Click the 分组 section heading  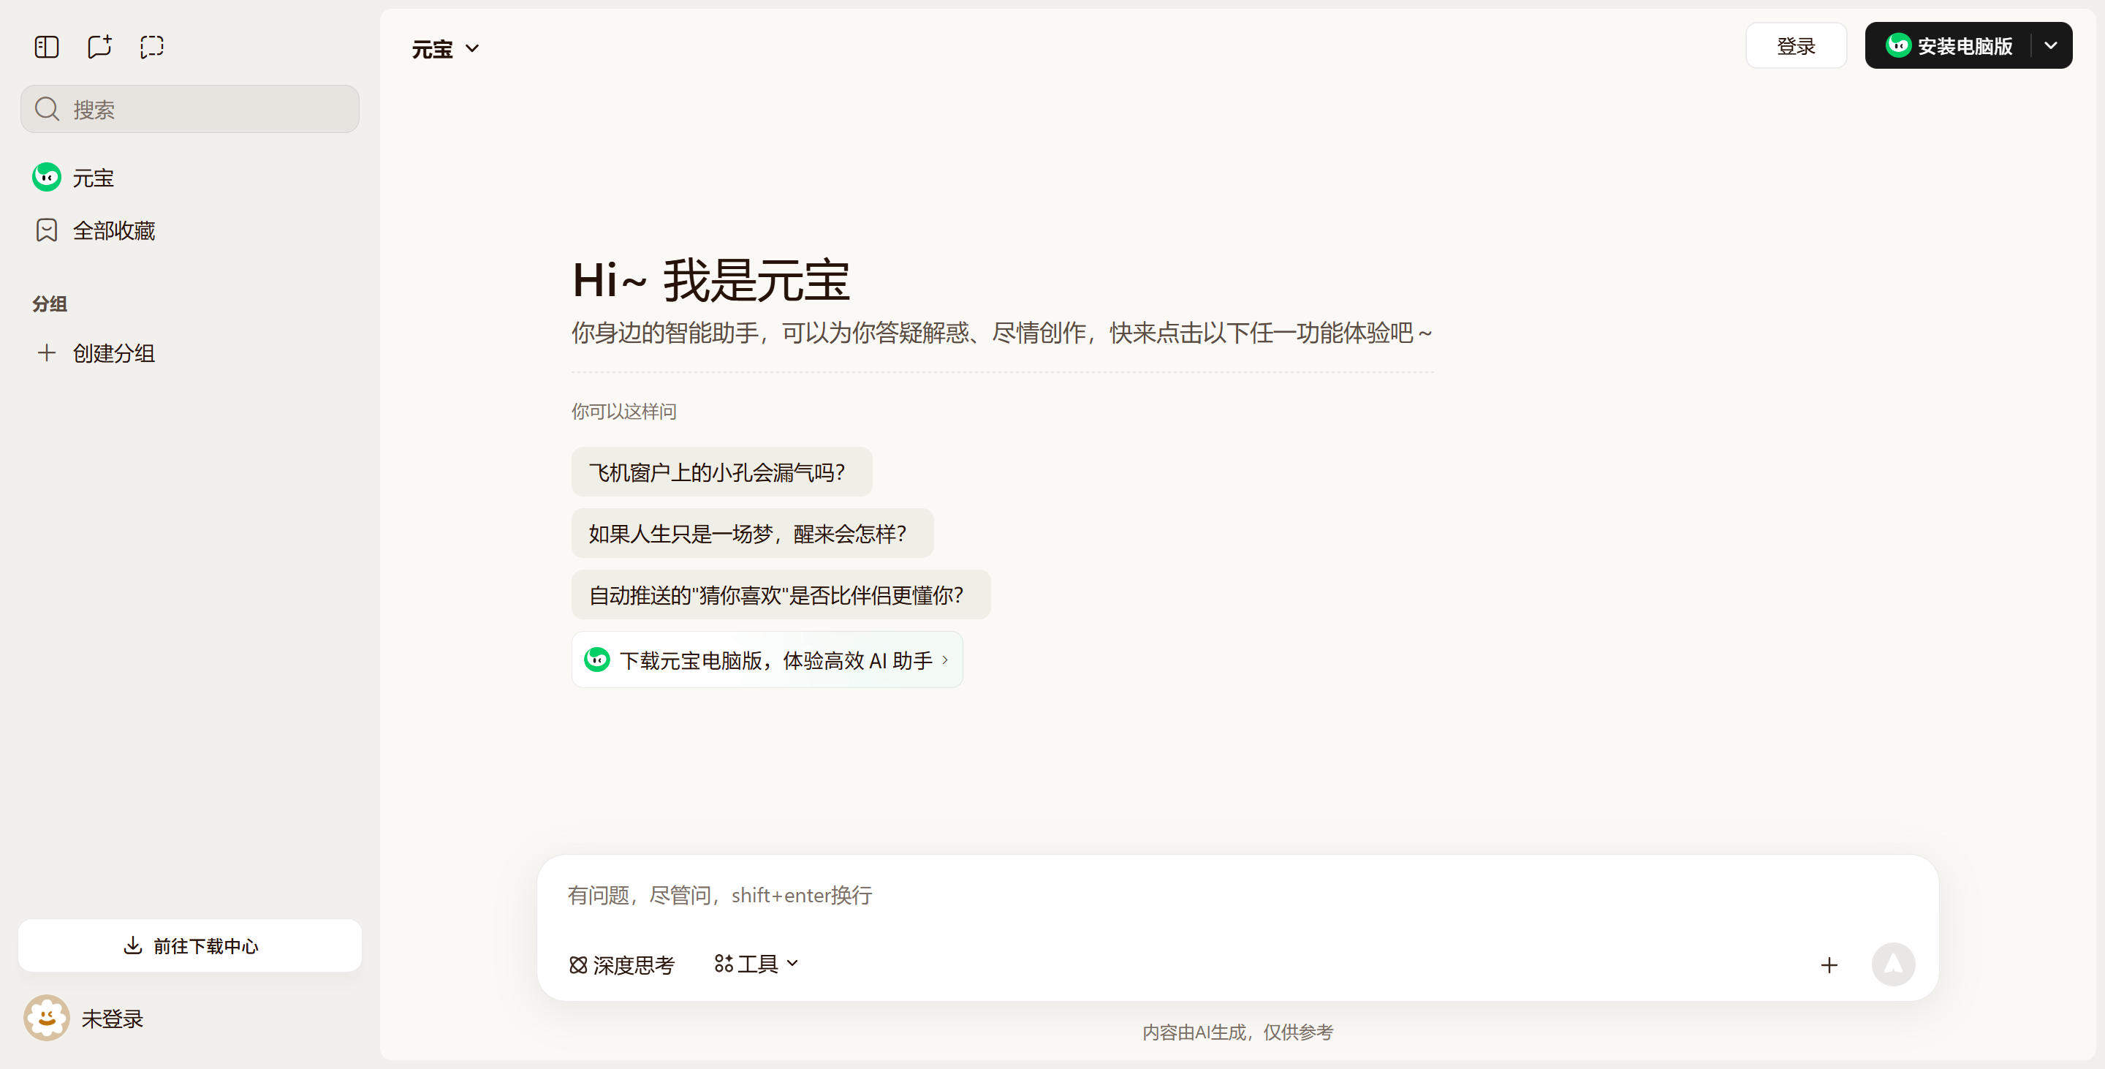point(50,304)
